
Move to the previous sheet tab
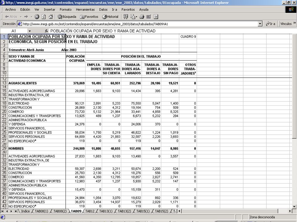click(7, 211)
